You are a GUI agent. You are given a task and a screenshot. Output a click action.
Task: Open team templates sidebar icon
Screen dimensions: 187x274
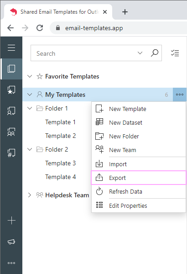[11, 132]
